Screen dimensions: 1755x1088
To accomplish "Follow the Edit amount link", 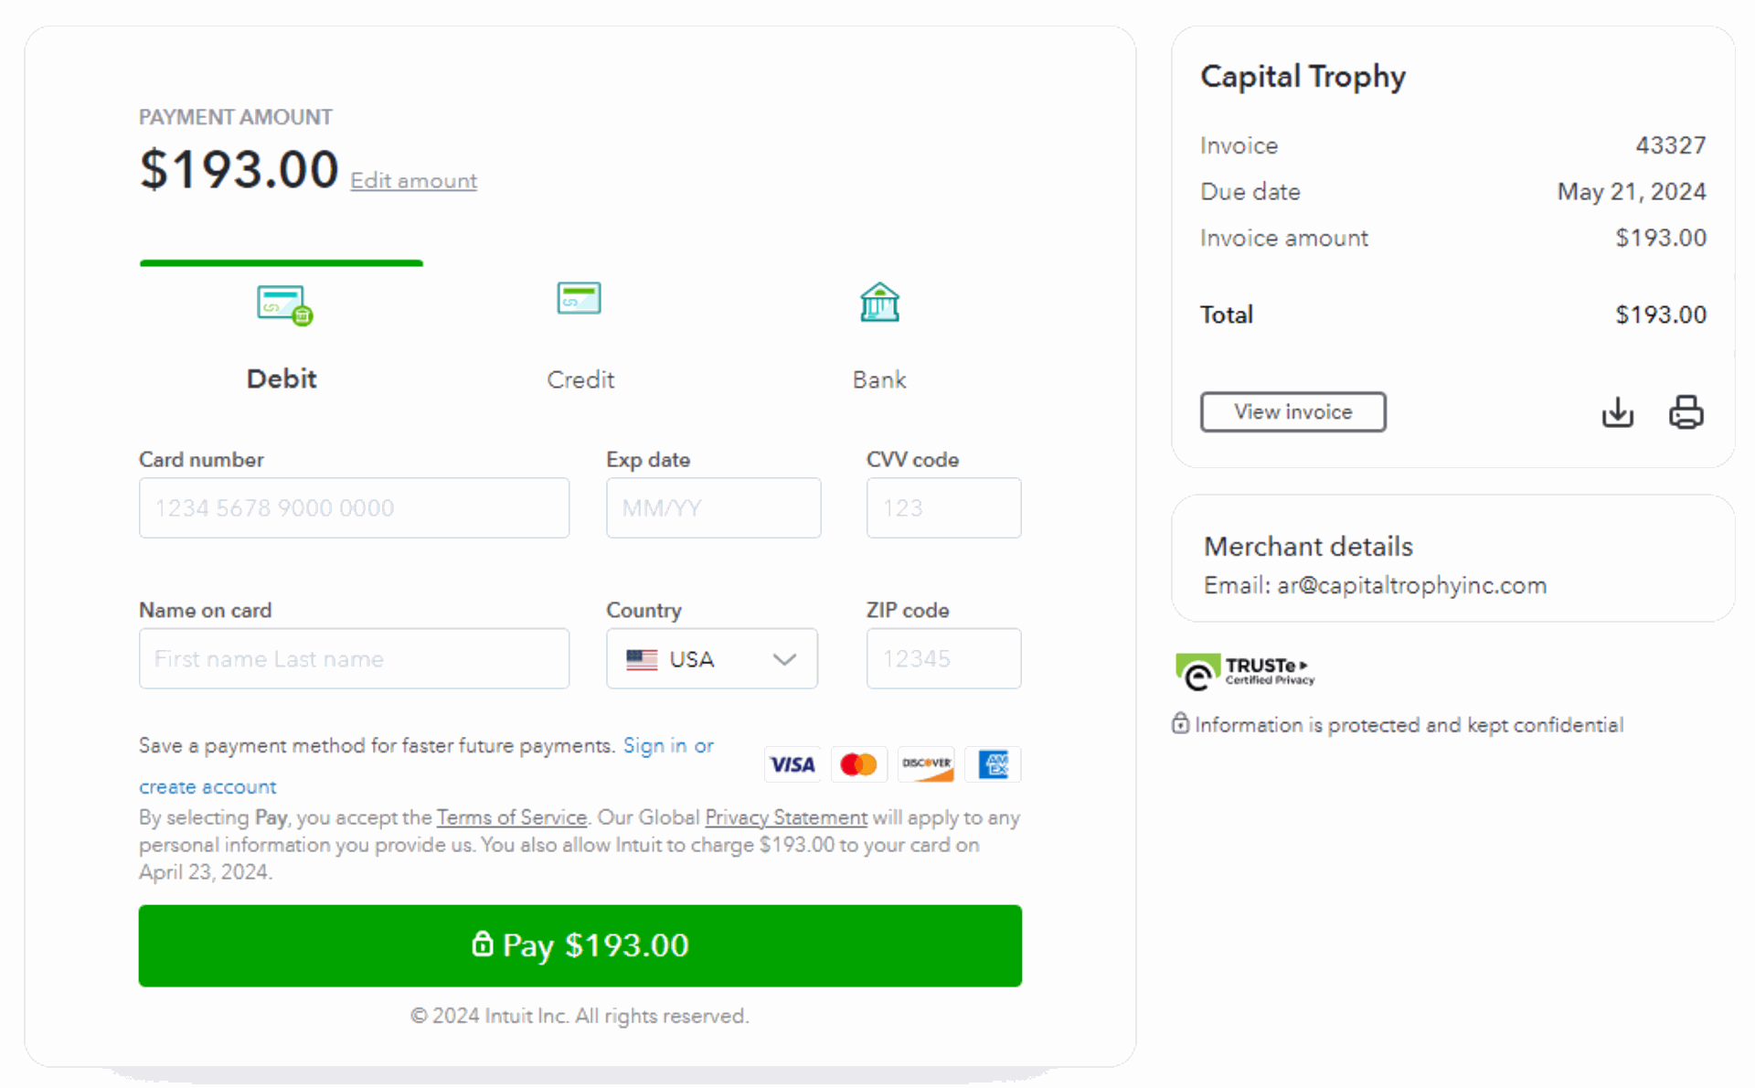I will pyautogui.click(x=413, y=181).
